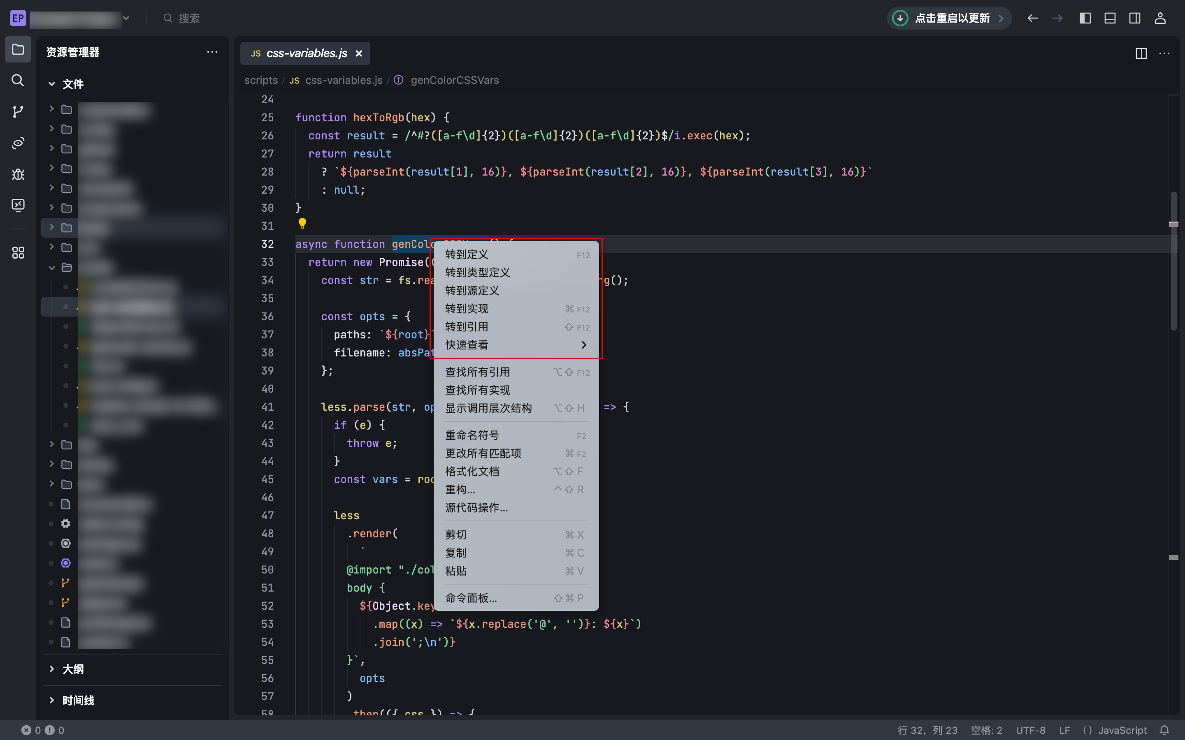Open the 快速查看 submenu arrow
1185x740 pixels.
coord(583,345)
